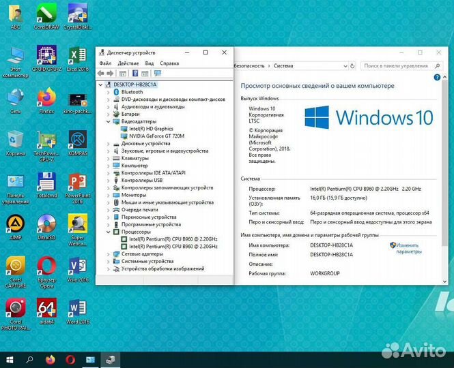This screenshot has height=368, width=454.
Task: Select the ABC user folder icon
Action: (x=15, y=16)
